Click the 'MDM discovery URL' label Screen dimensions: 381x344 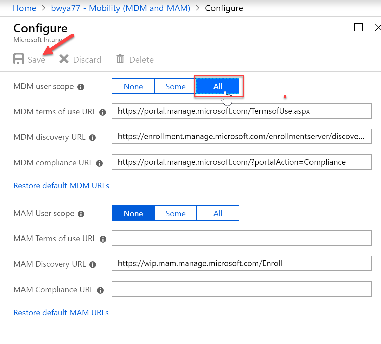point(49,137)
